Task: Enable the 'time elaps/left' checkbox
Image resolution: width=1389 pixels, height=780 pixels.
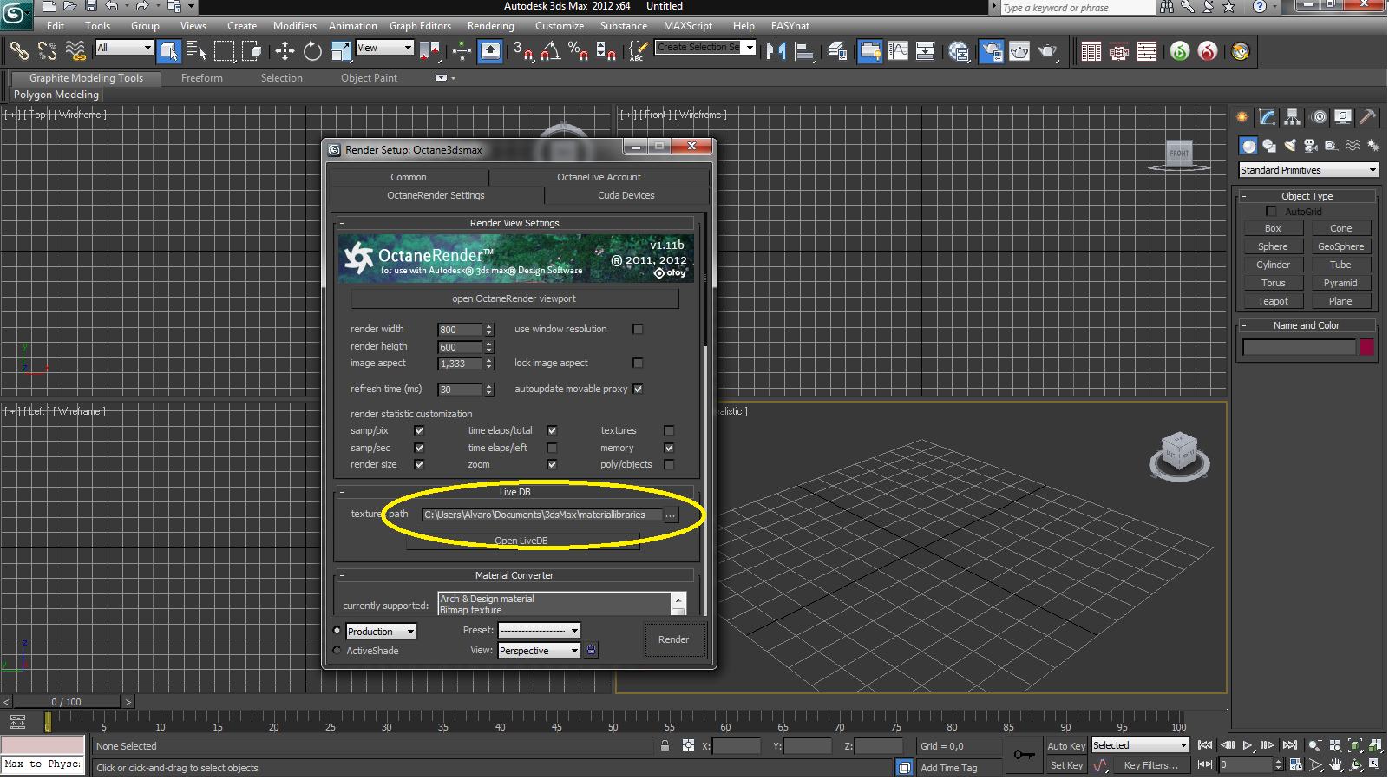Action: pos(552,449)
